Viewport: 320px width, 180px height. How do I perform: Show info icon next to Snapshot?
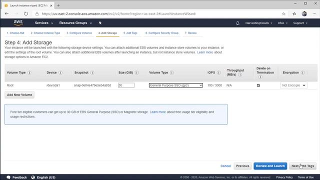[92, 72]
